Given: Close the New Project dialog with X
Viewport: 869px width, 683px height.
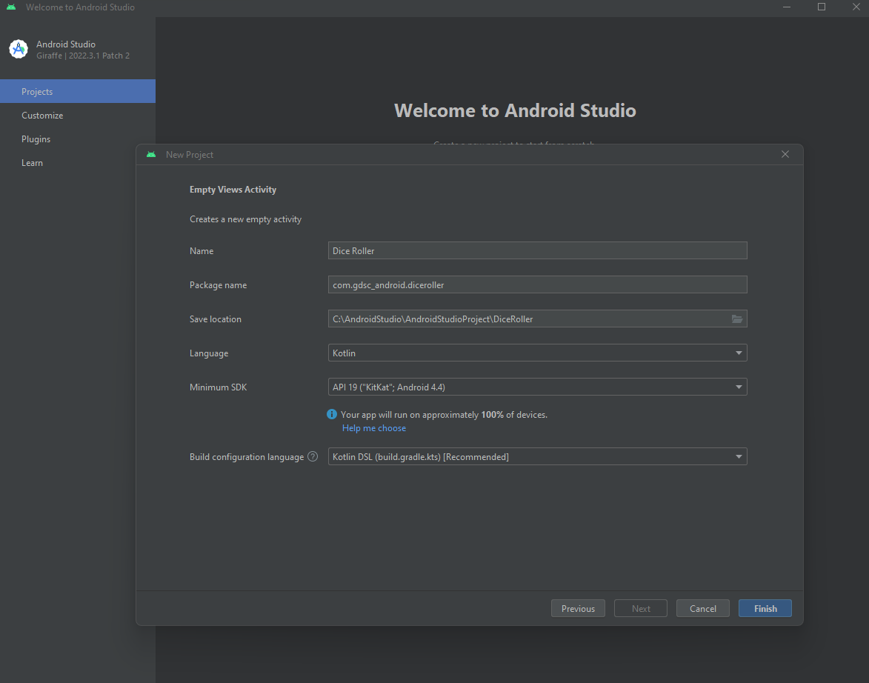Looking at the screenshot, I should (785, 154).
